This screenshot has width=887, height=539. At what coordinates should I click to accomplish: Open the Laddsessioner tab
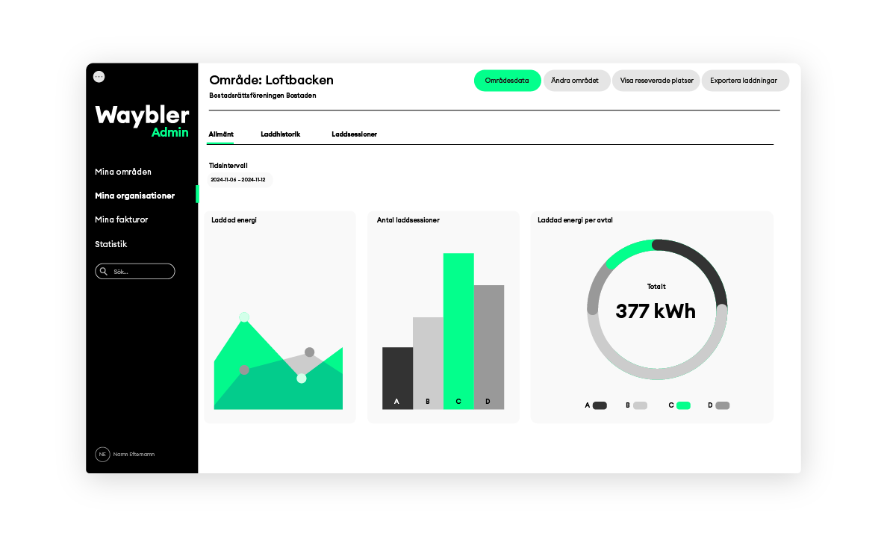pyautogui.click(x=354, y=134)
